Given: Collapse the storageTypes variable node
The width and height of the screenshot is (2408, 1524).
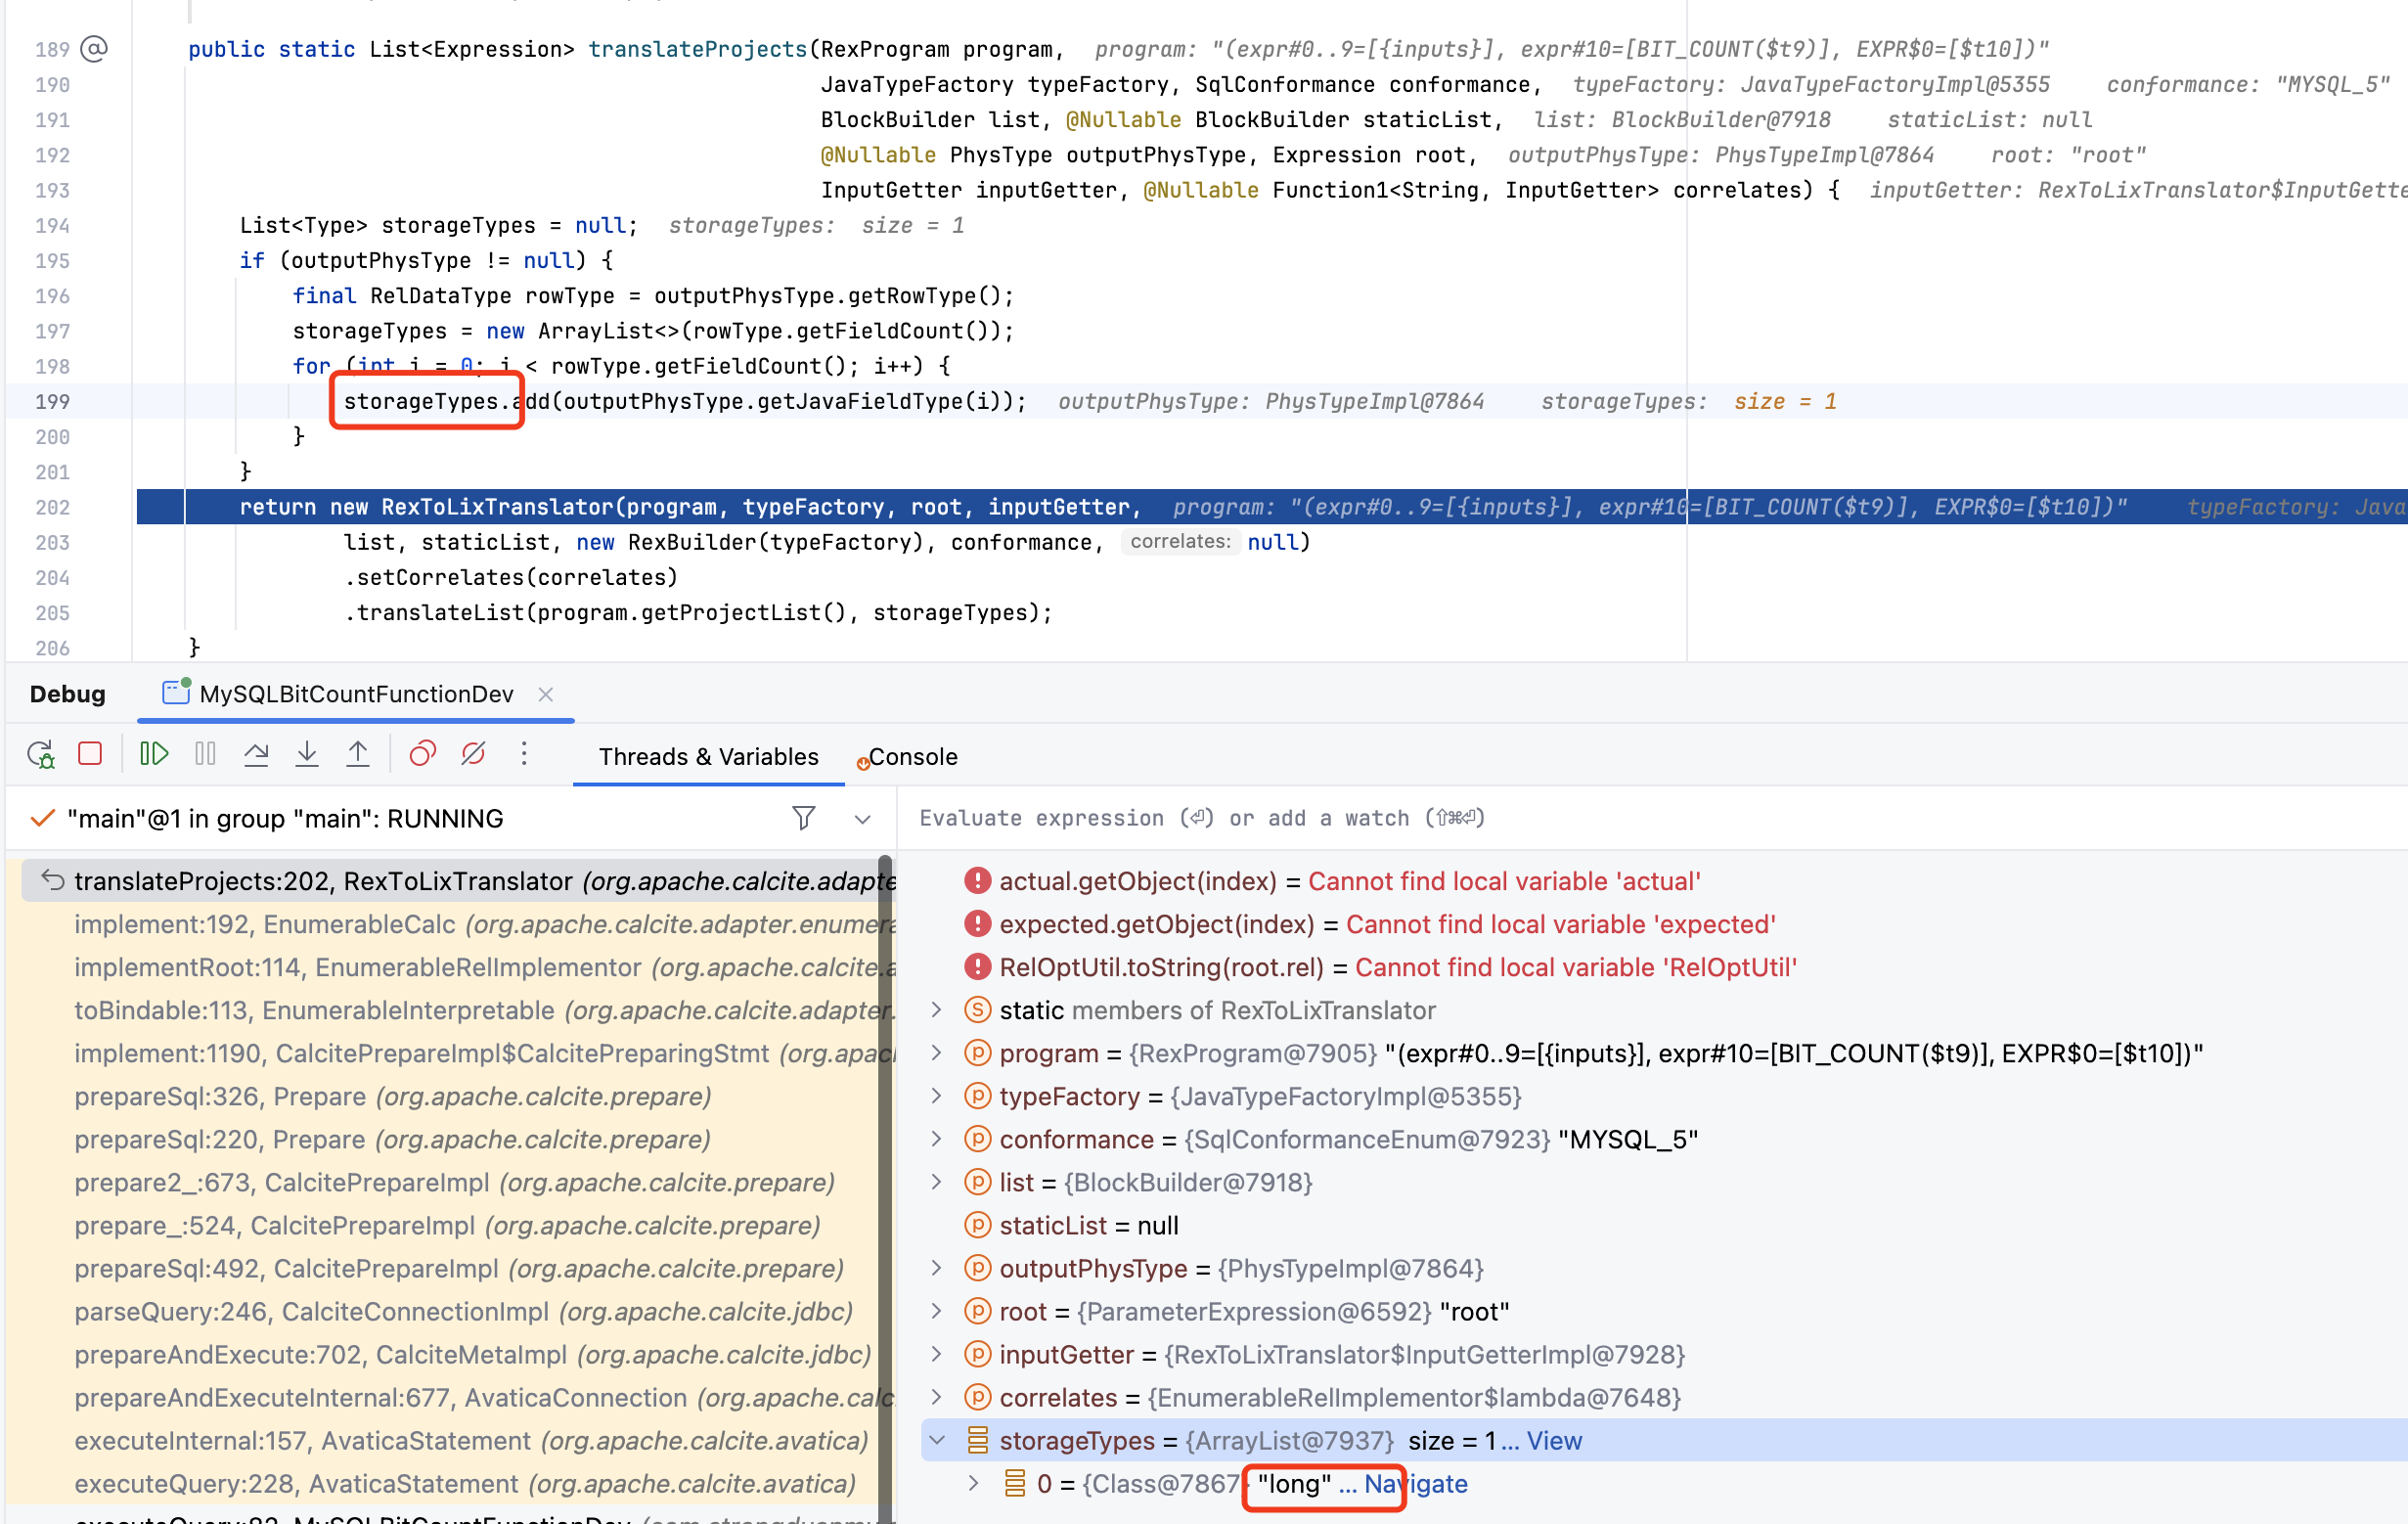Looking at the screenshot, I should tap(937, 1441).
